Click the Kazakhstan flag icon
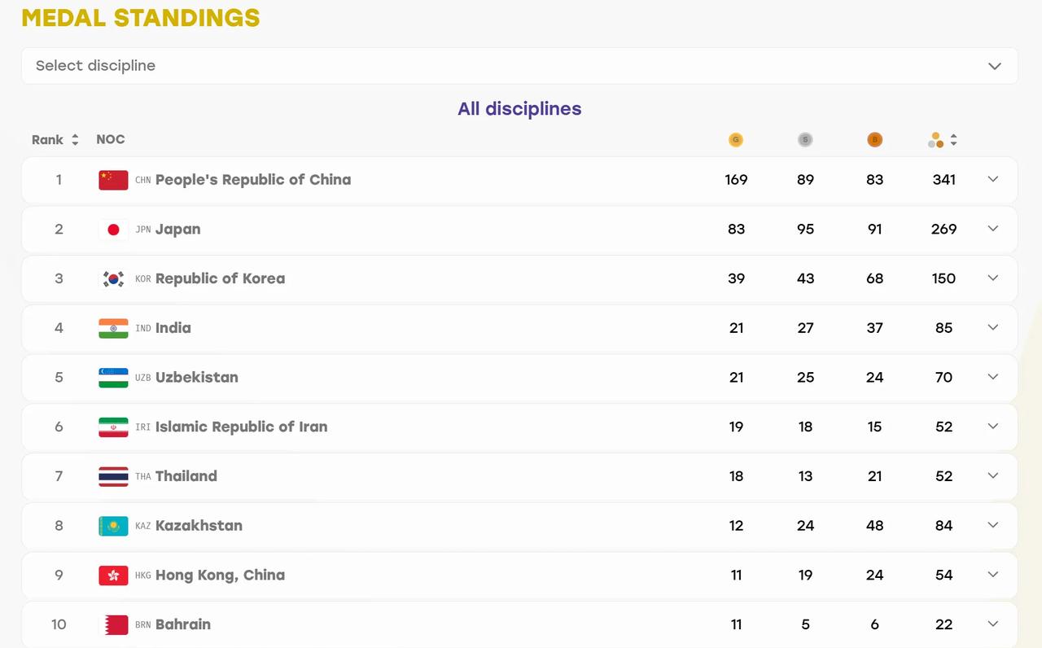Image resolution: width=1042 pixels, height=648 pixels. pyautogui.click(x=113, y=526)
